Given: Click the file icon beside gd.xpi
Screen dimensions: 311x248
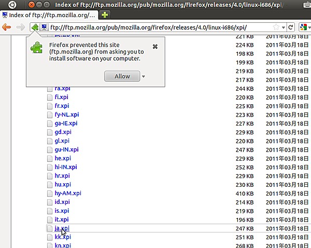Looking at the screenshot, I should pos(50,132).
